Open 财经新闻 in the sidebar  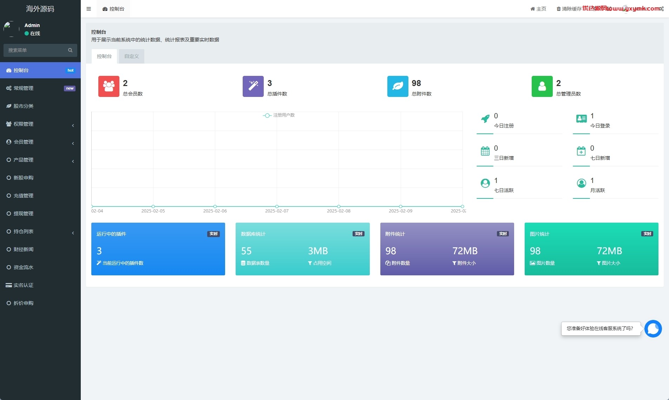click(x=40, y=249)
